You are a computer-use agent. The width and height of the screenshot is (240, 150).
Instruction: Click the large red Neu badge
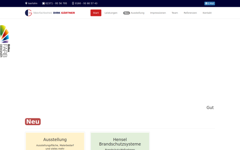33,122
